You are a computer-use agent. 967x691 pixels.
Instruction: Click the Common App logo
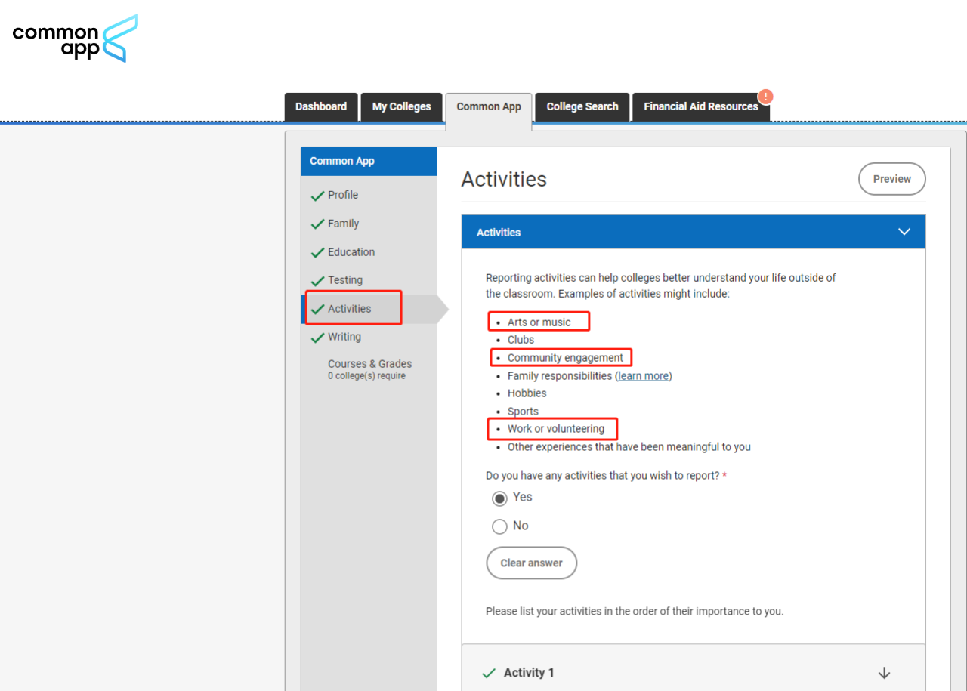point(76,38)
